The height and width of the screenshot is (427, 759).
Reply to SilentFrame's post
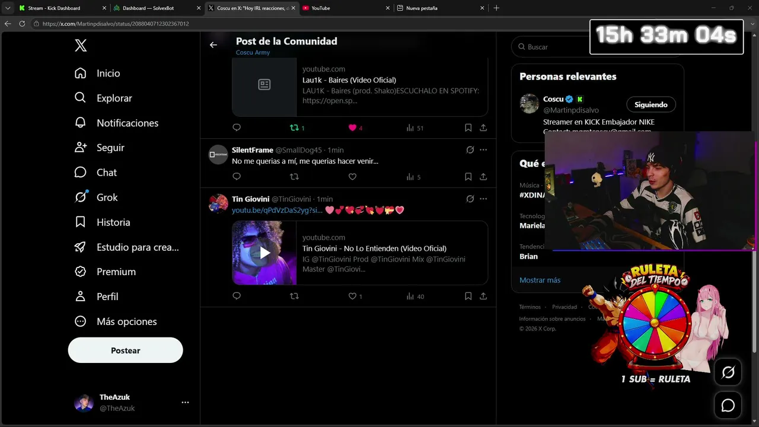click(x=237, y=177)
